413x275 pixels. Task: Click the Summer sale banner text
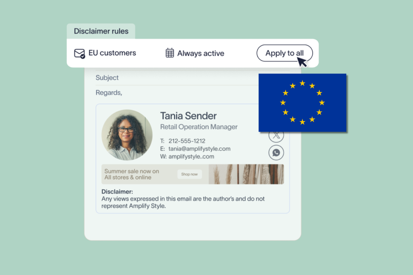click(132, 174)
